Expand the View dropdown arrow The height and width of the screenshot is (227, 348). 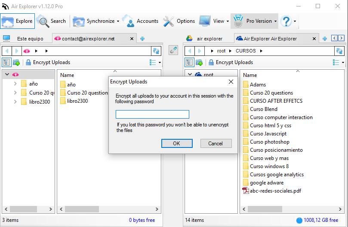coord(228,21)
